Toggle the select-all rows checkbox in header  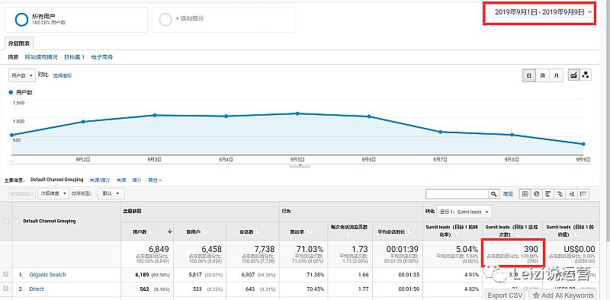click(x=6, y=222)
